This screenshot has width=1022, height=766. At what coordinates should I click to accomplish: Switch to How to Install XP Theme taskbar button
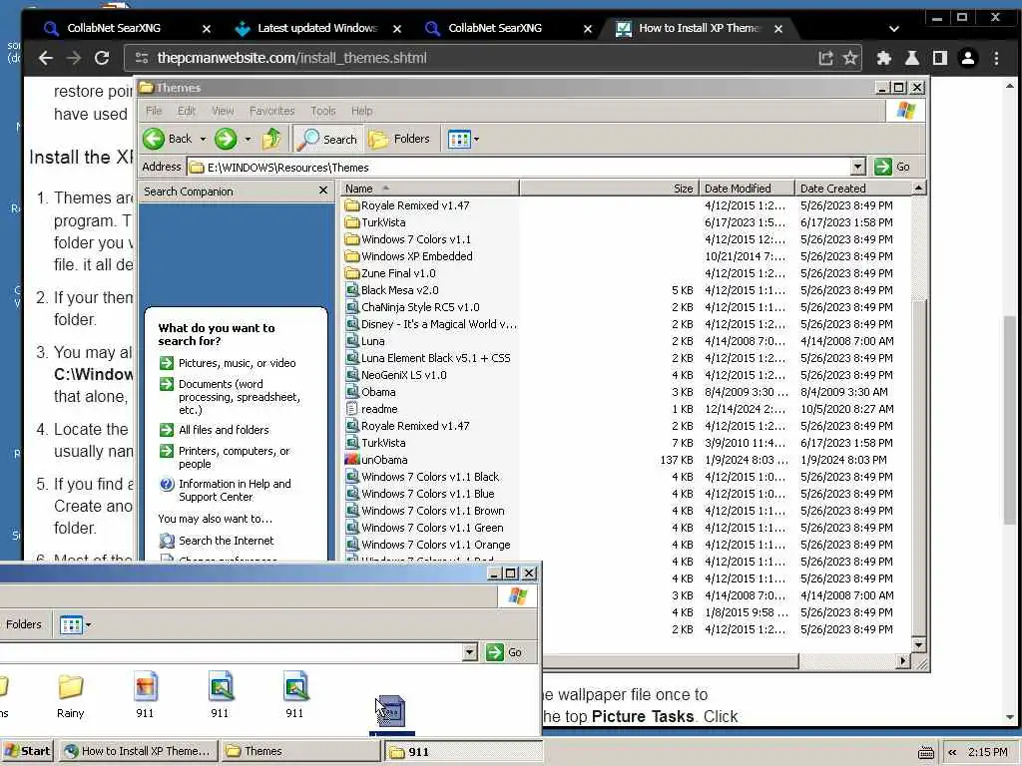click(x=138, y=751)
